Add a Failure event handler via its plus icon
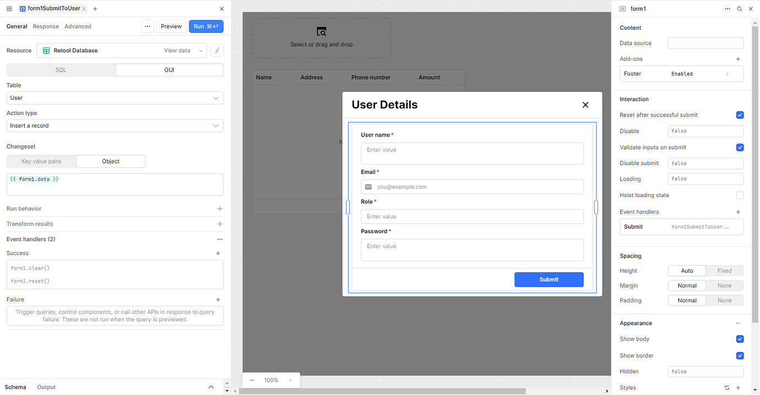Screen dimensions: 760x395 [x=218, y=299]
